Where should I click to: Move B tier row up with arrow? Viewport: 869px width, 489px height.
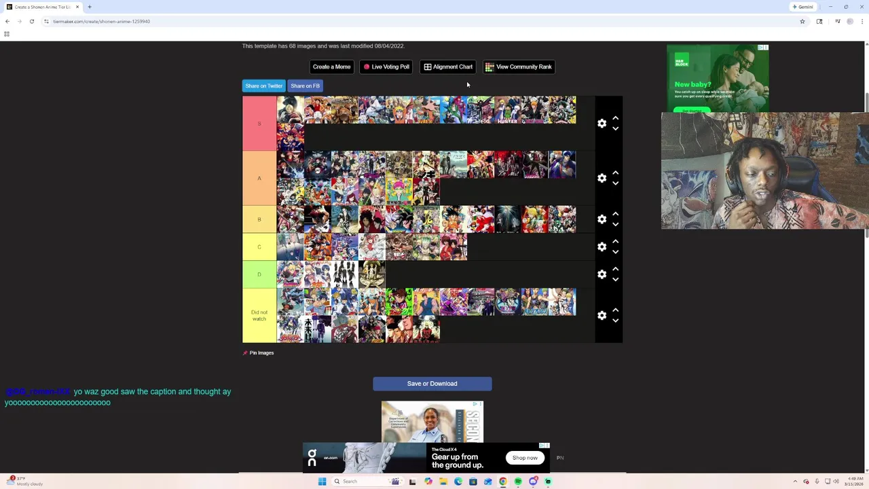tap(616, 214)
